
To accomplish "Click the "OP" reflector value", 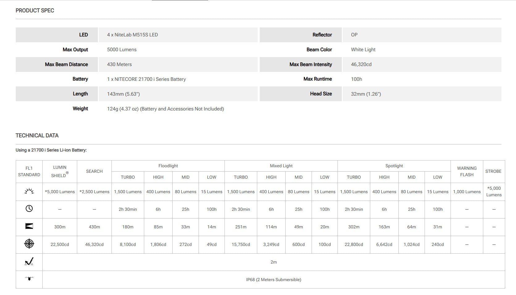I will pos(354,35).
